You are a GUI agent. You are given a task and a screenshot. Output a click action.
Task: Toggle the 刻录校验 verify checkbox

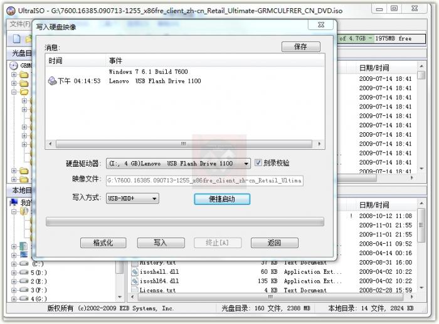click(258, 162)
